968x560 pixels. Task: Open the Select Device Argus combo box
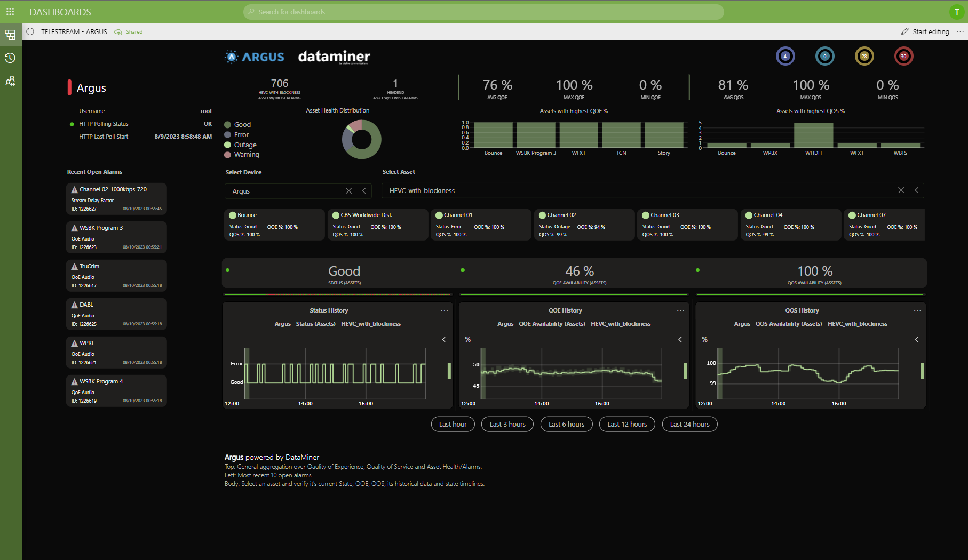pos(298,191)
